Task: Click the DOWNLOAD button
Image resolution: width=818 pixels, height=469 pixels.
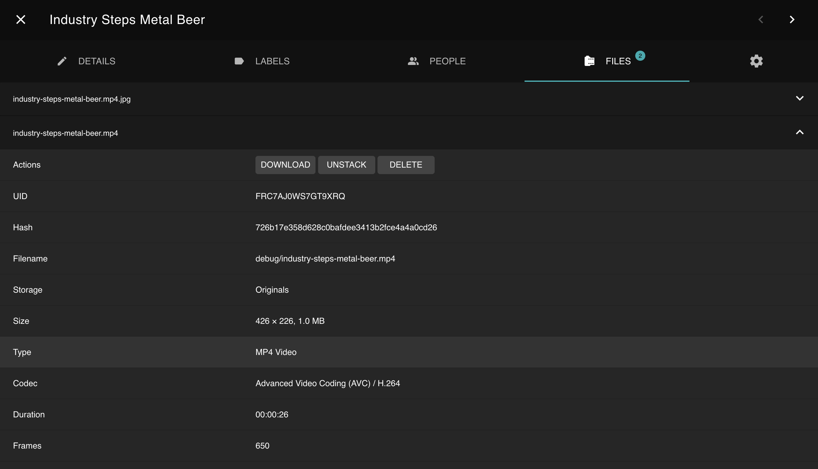Action: point(285,165)
